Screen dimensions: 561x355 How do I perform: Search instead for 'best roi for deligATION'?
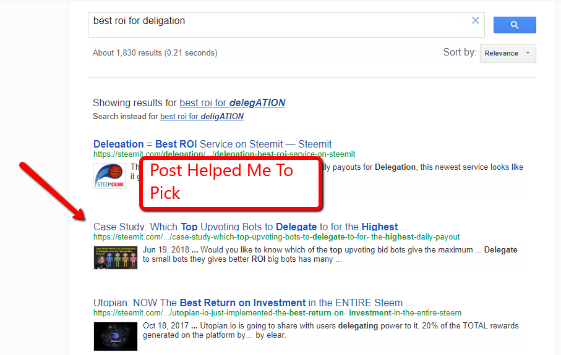pyautogui.click(x=202, y=117)
